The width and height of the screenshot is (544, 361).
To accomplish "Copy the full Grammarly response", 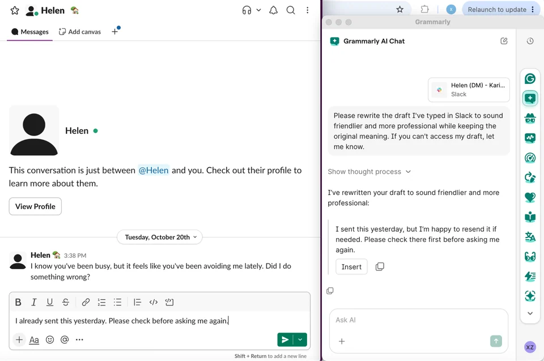I will 330,291.
